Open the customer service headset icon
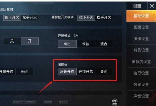This screenshot has height=106, width=156. coord(114,101)
